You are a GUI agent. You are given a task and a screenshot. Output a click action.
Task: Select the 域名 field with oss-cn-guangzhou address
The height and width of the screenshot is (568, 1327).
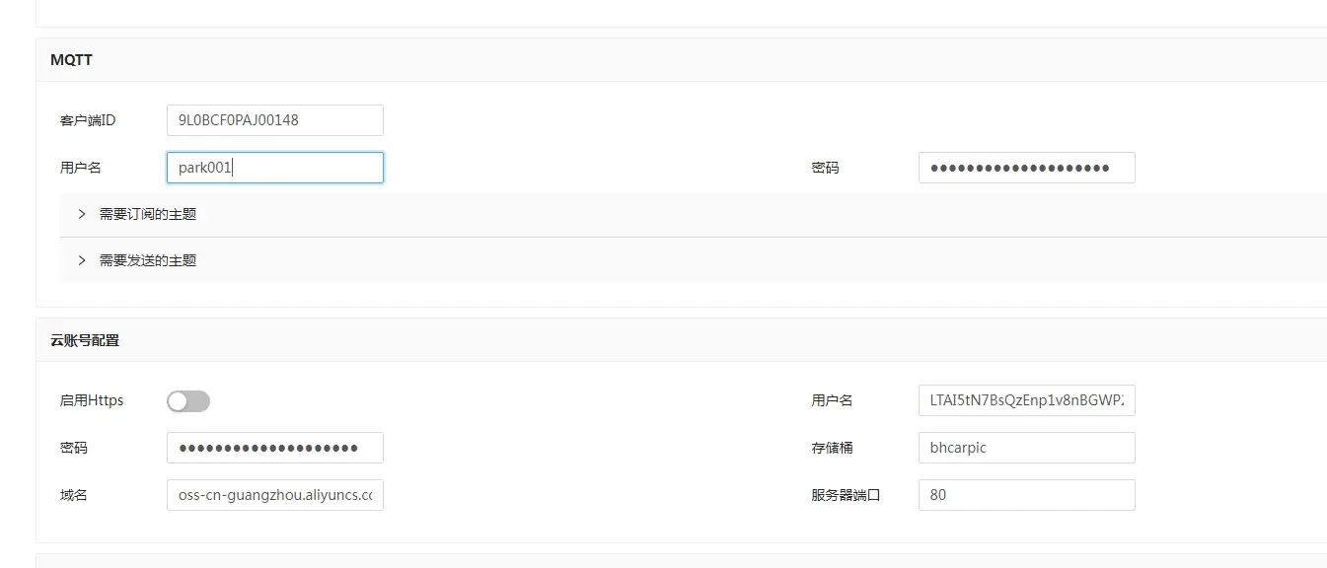(274, 495)
